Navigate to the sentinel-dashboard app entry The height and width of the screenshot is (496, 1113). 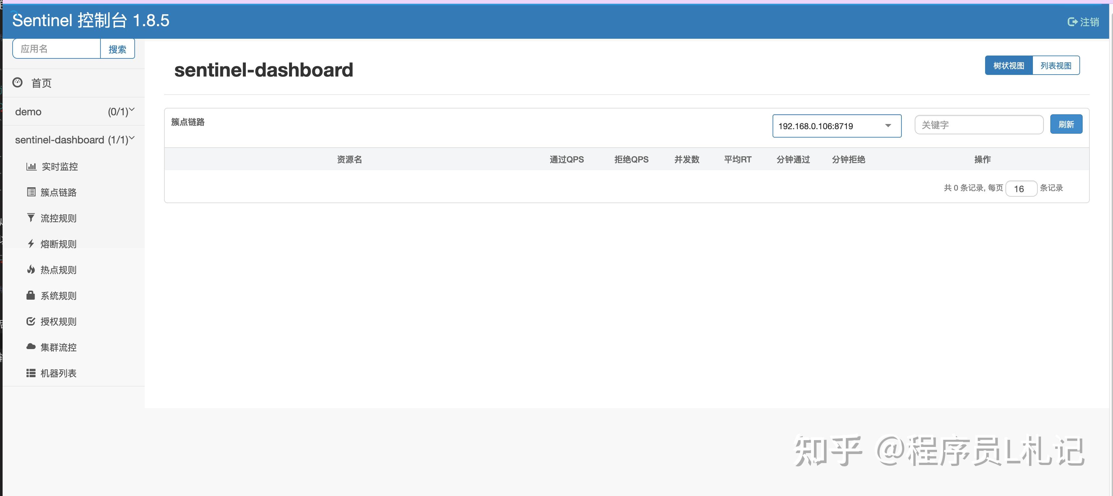point(60,139)
